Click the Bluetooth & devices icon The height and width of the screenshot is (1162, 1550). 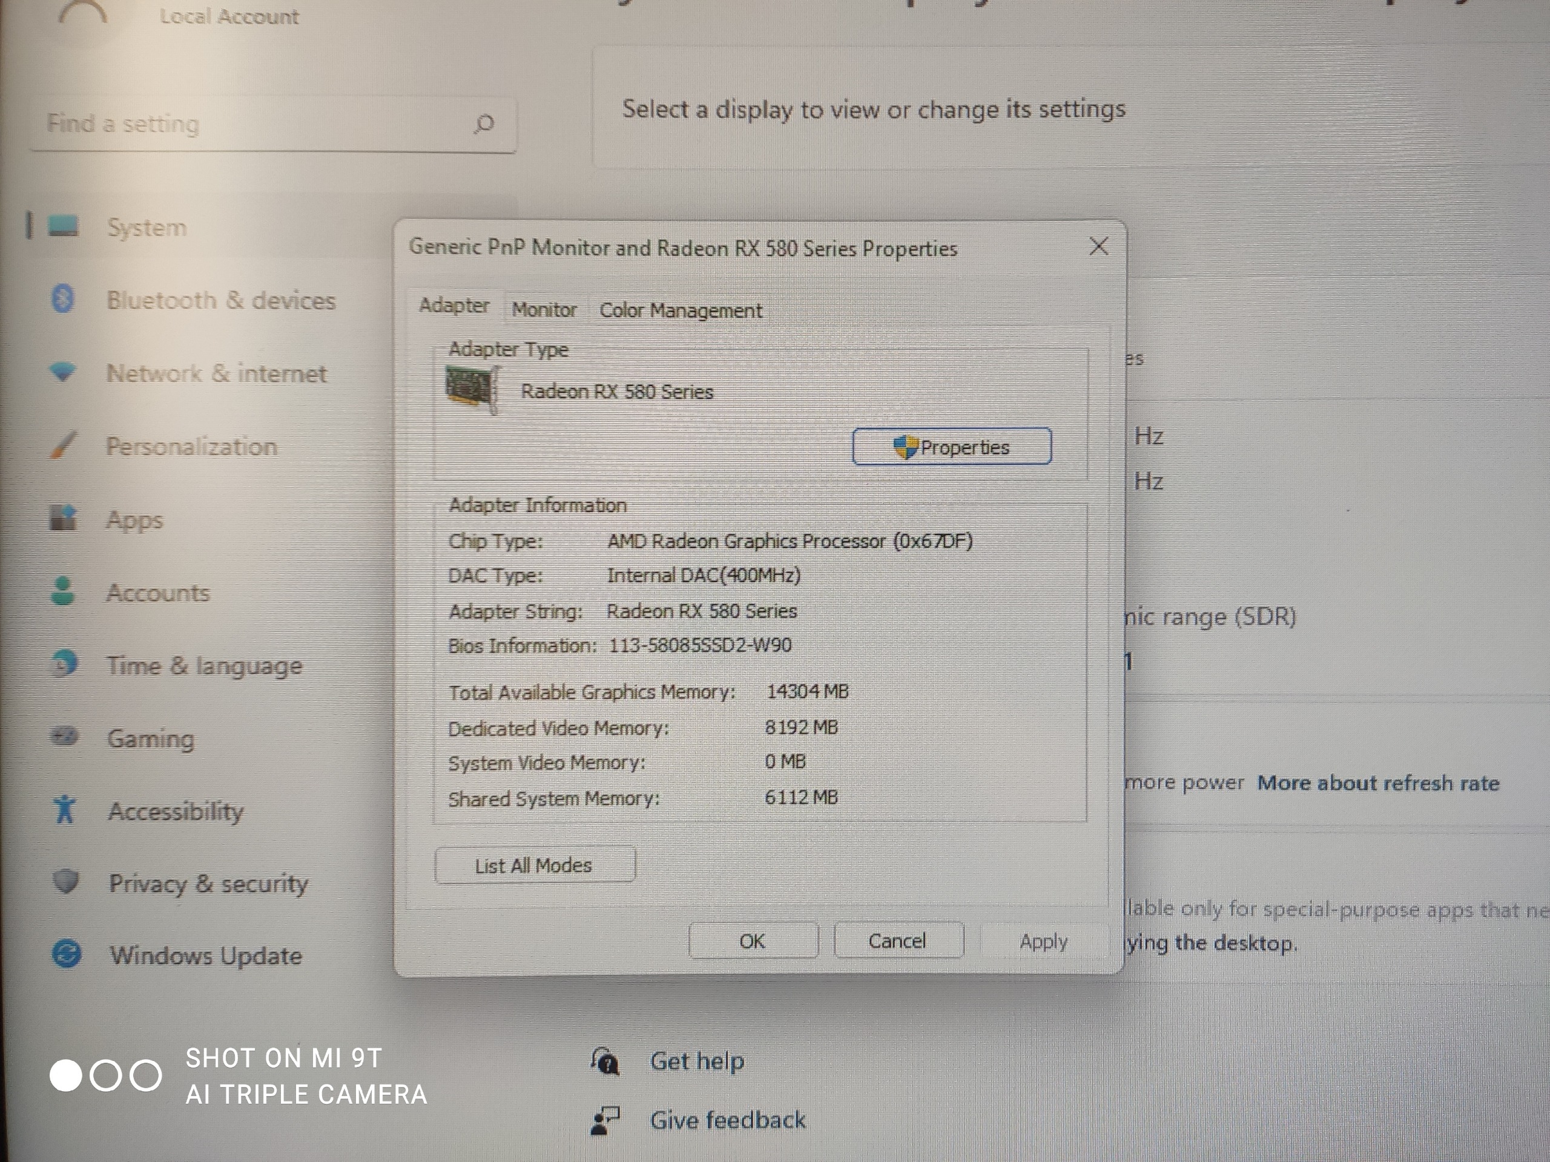(x=63, y=299)
